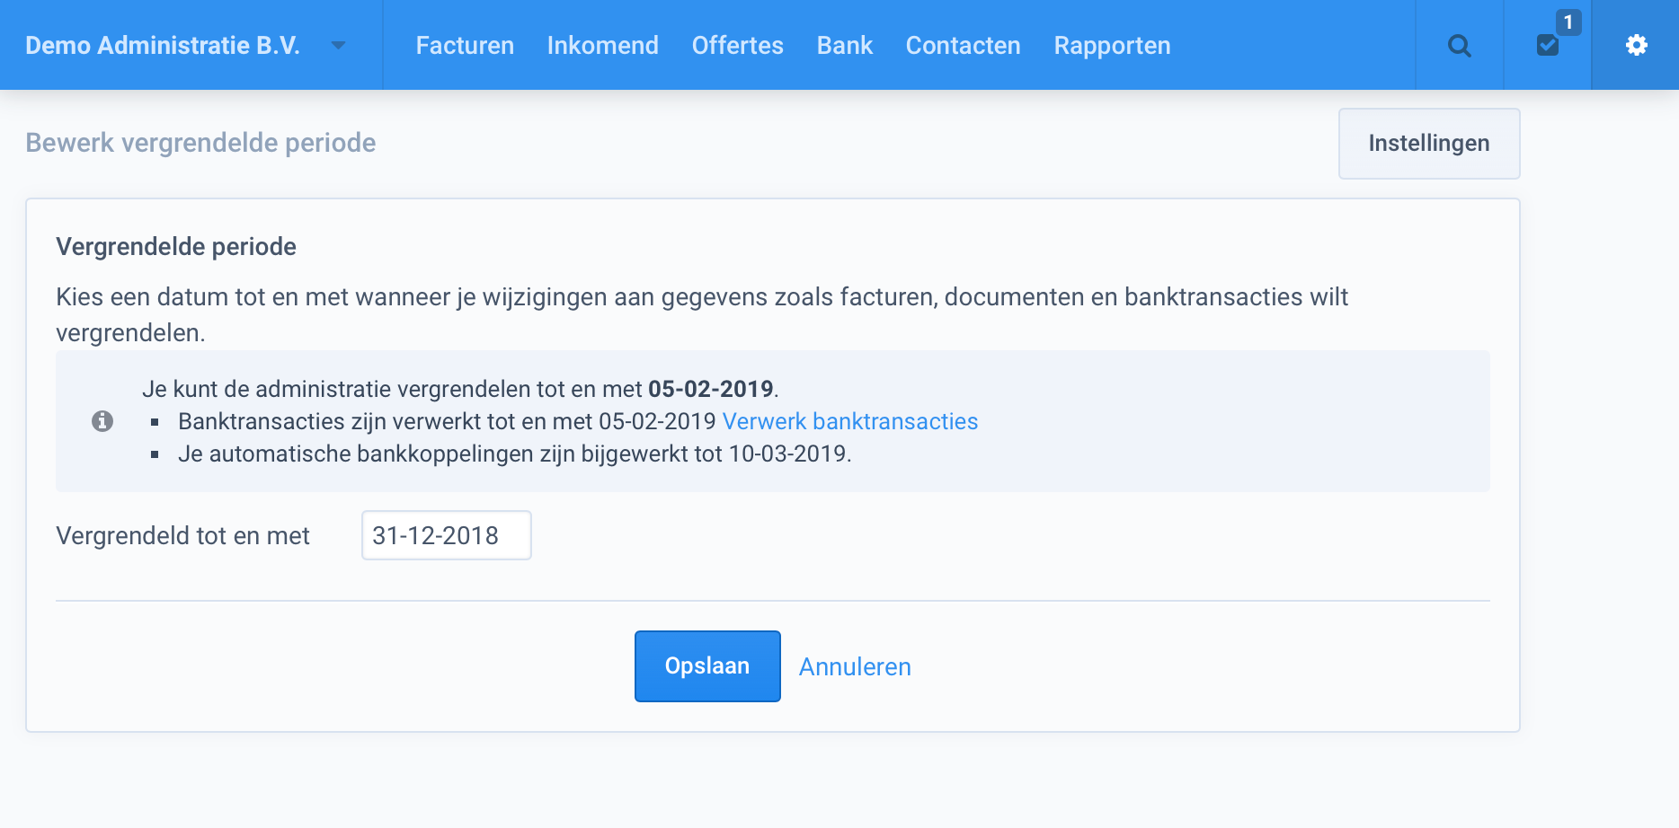Click the Opslaan button
The image size is (1679, 828).
[x=706, y=665]
